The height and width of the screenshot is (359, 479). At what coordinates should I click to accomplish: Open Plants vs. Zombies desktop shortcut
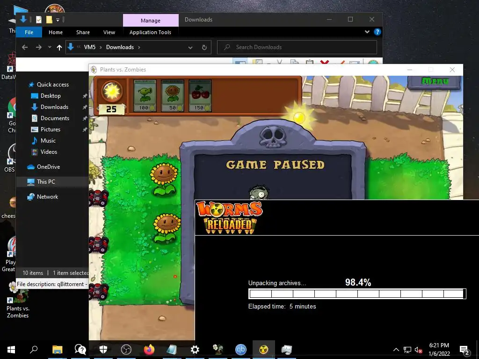tap(18, 301)
